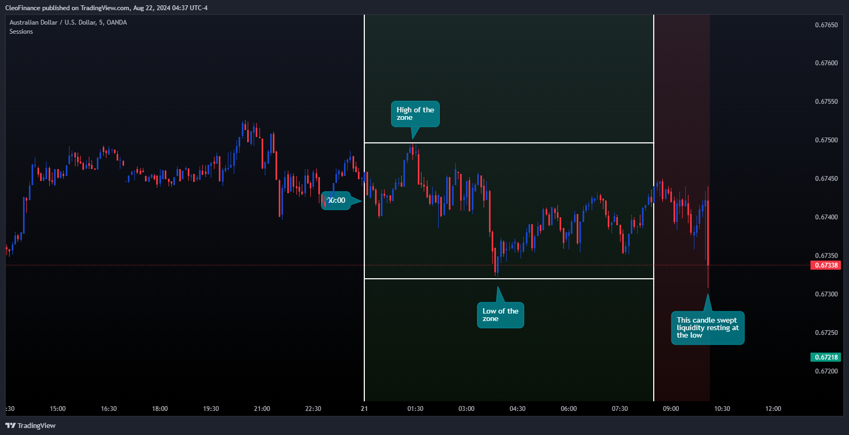Viewport: 849px width, 435px height.
Task: Click the TradingView logo at bottom left
Action: [x=30, y=425]
